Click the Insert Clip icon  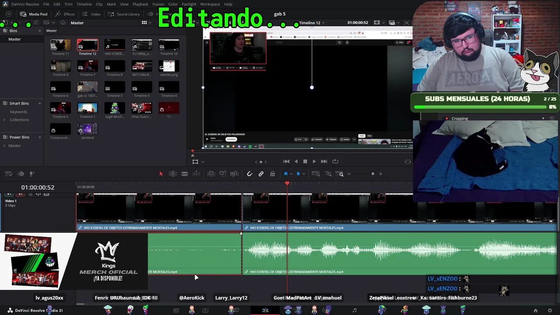[211, 174]
